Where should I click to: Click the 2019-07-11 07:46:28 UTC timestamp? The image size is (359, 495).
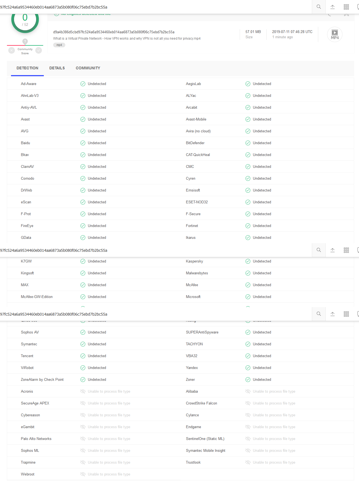tap(292, 32)
